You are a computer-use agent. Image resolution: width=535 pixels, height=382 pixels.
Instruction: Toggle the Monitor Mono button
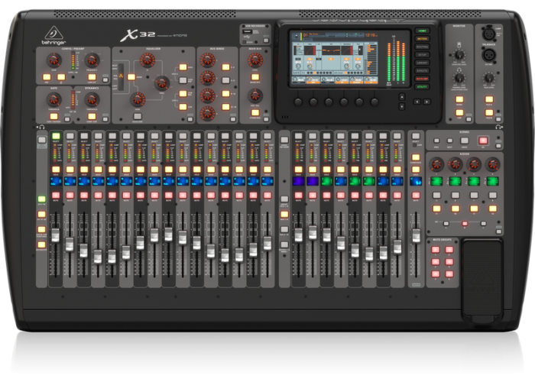coord(459,99)
